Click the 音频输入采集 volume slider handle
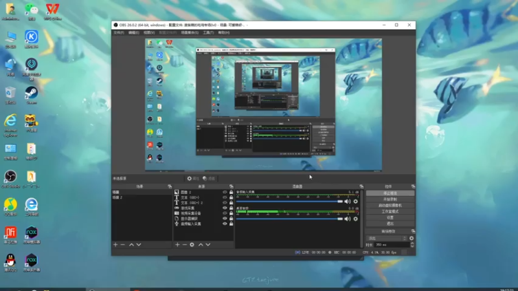This screenshot has height=291, width=518. click(340, 201)
